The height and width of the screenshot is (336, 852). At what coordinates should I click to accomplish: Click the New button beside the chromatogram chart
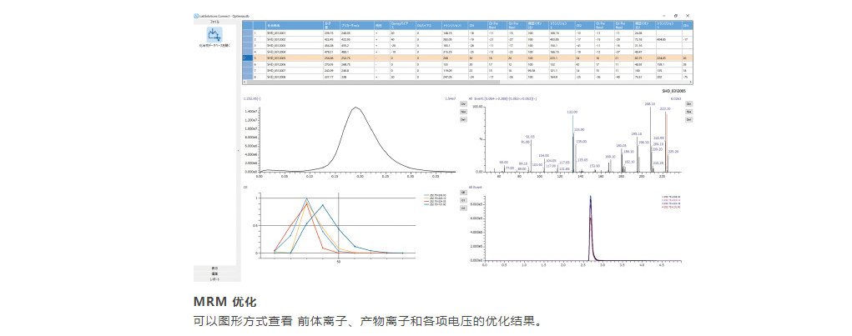(463, 111)
